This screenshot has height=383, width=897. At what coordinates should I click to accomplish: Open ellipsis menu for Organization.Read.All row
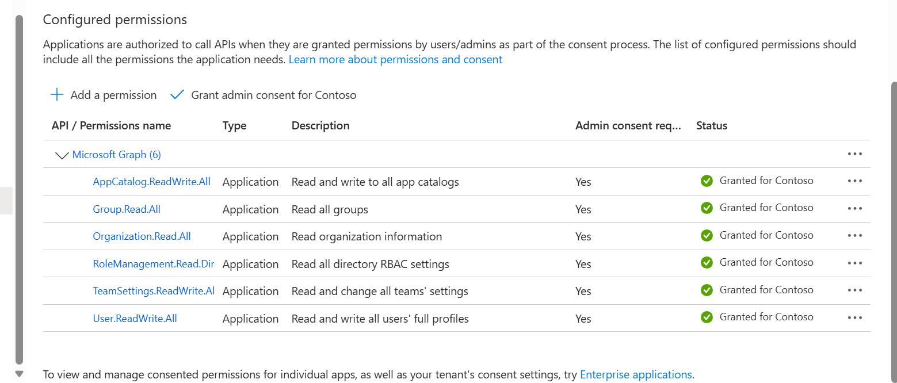pyautogui.click(x=854, y=236)
